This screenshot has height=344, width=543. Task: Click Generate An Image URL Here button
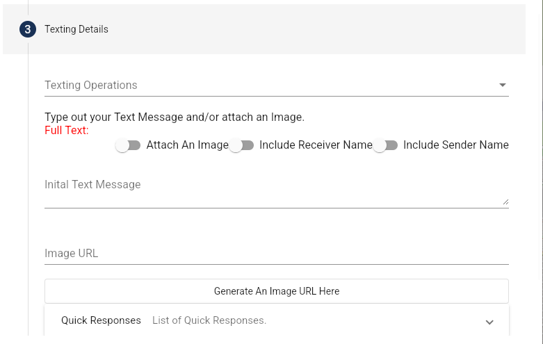(x=276, y=291)
